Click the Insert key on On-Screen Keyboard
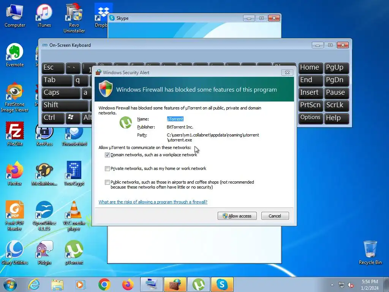 [x=311, y=93]
